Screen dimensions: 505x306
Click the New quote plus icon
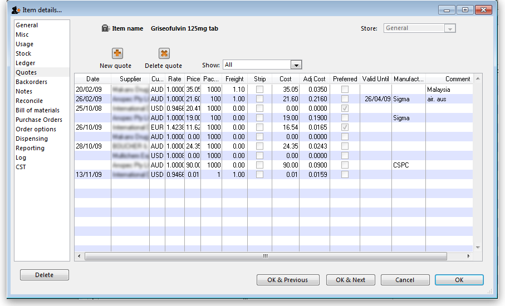tap(117, 53)
